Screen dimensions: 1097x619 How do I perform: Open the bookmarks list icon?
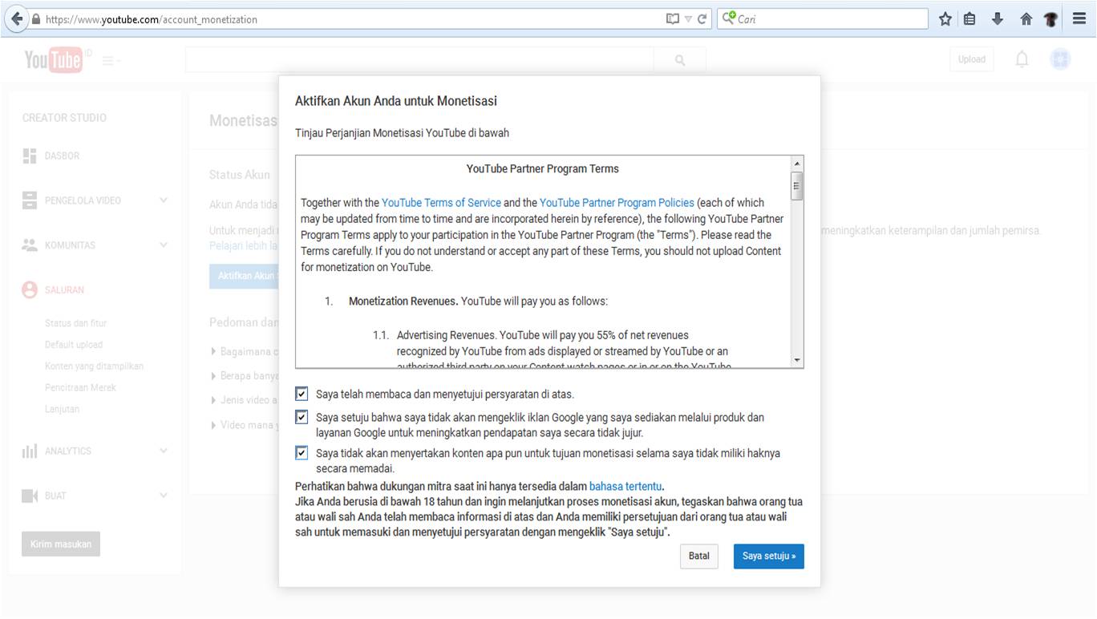click(970, 18)
